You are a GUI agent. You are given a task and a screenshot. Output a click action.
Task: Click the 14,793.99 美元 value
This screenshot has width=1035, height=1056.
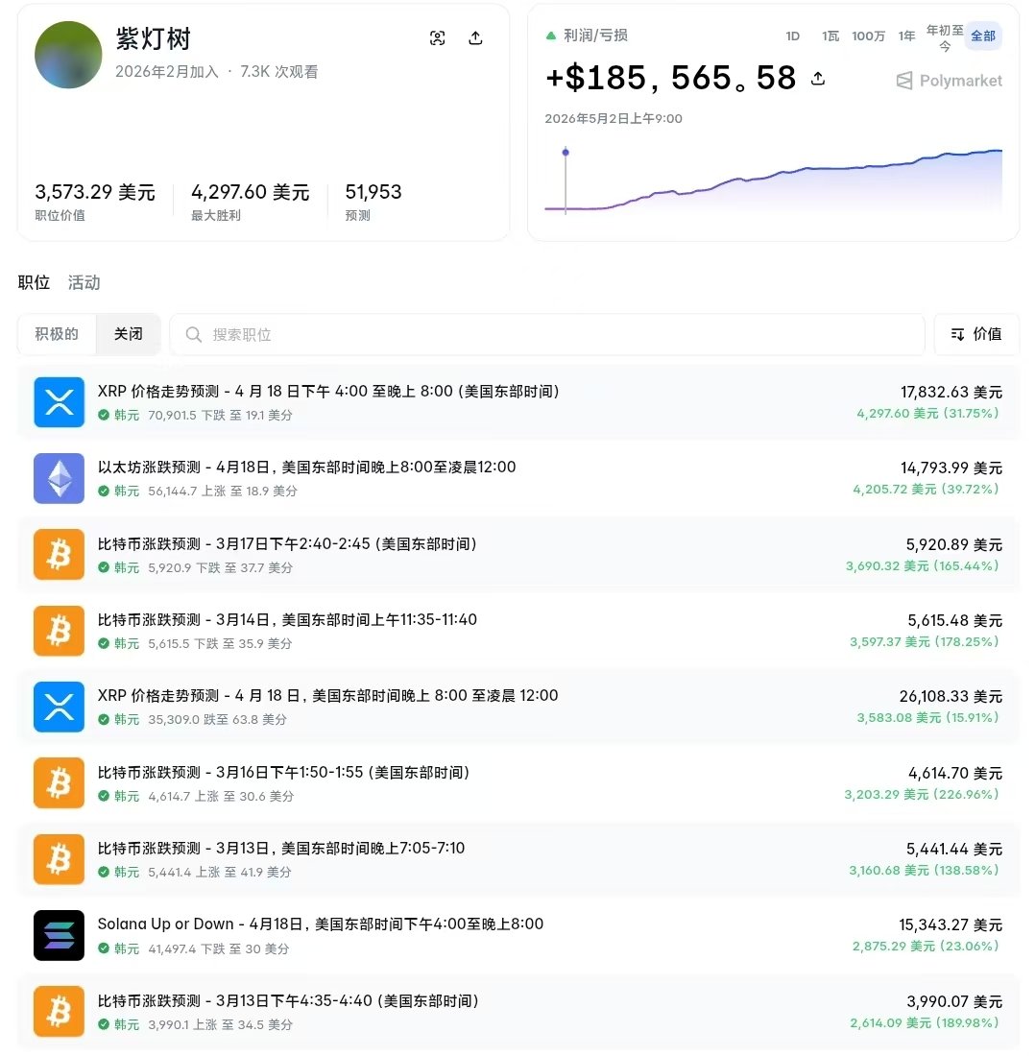pyautogui.click(x=951, y=468)
